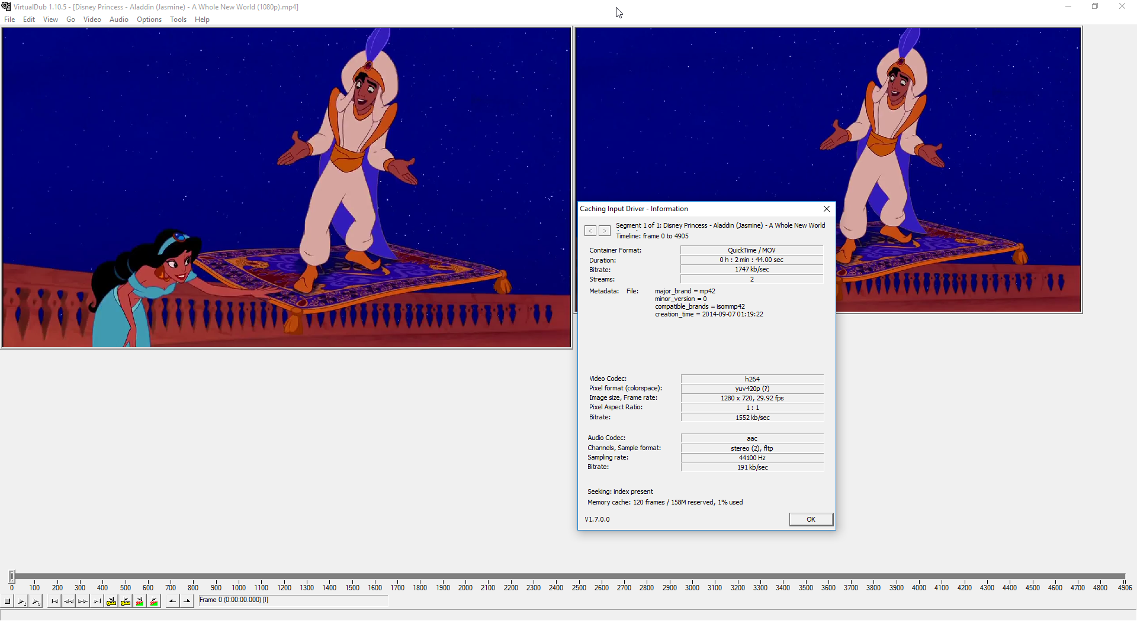The height and width of the screenshot is (621, 1137).
Task: Click OK in the Information dialog
Action: (x=811, y=519)
